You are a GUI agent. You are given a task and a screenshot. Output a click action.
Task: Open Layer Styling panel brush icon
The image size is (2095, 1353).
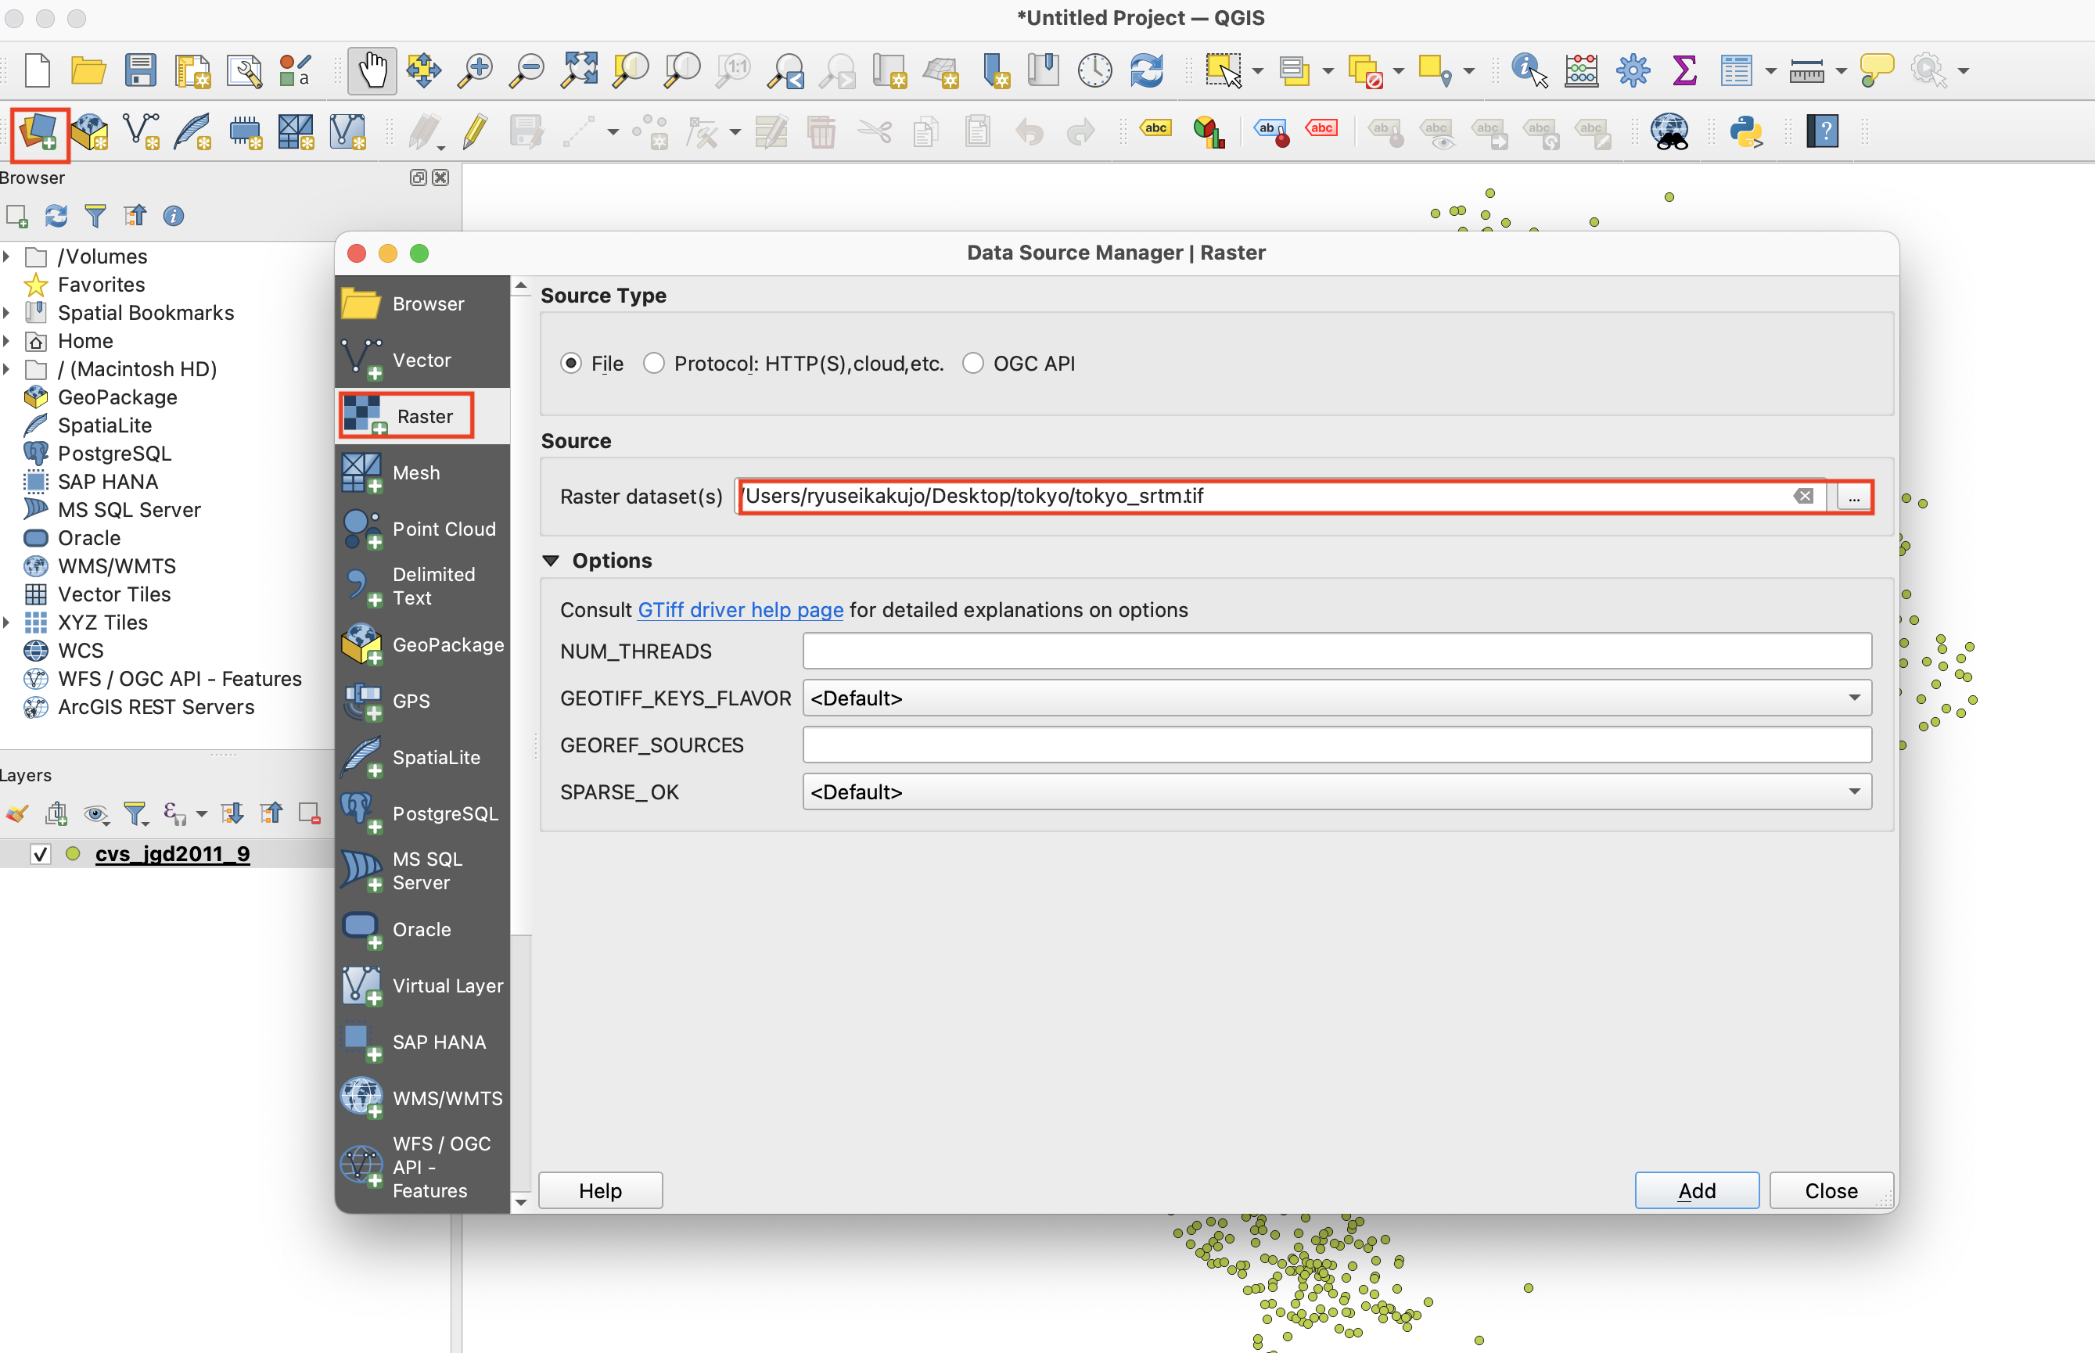[x=16, y=814]
